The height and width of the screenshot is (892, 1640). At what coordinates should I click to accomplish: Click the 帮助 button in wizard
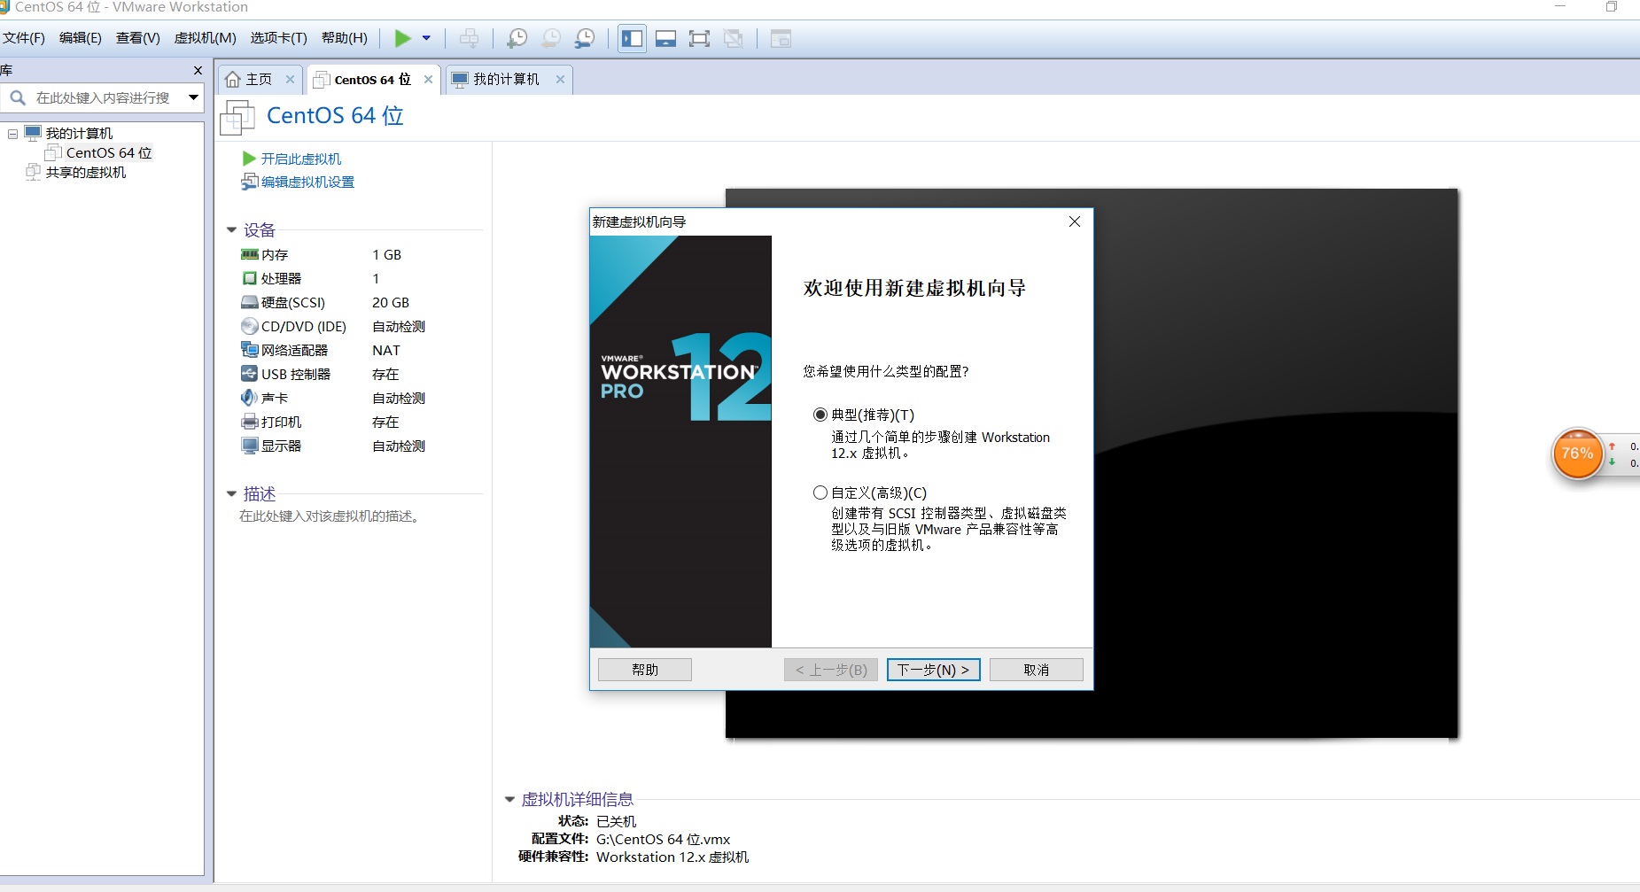645,670
